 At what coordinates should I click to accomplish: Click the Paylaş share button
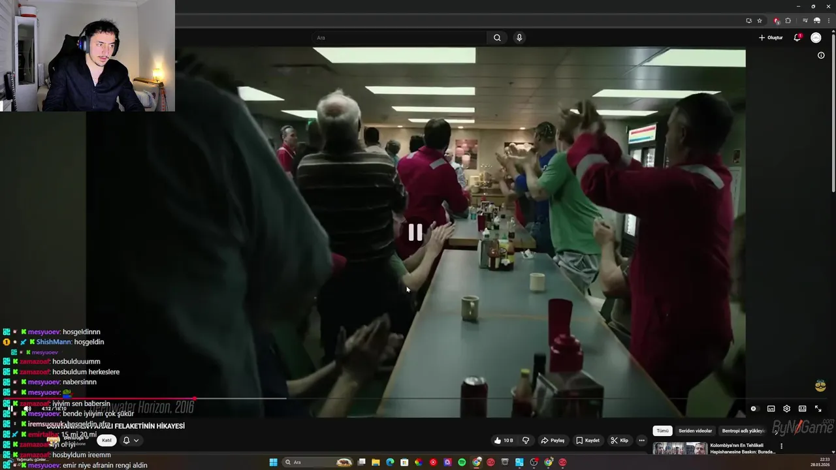point(553,441)
